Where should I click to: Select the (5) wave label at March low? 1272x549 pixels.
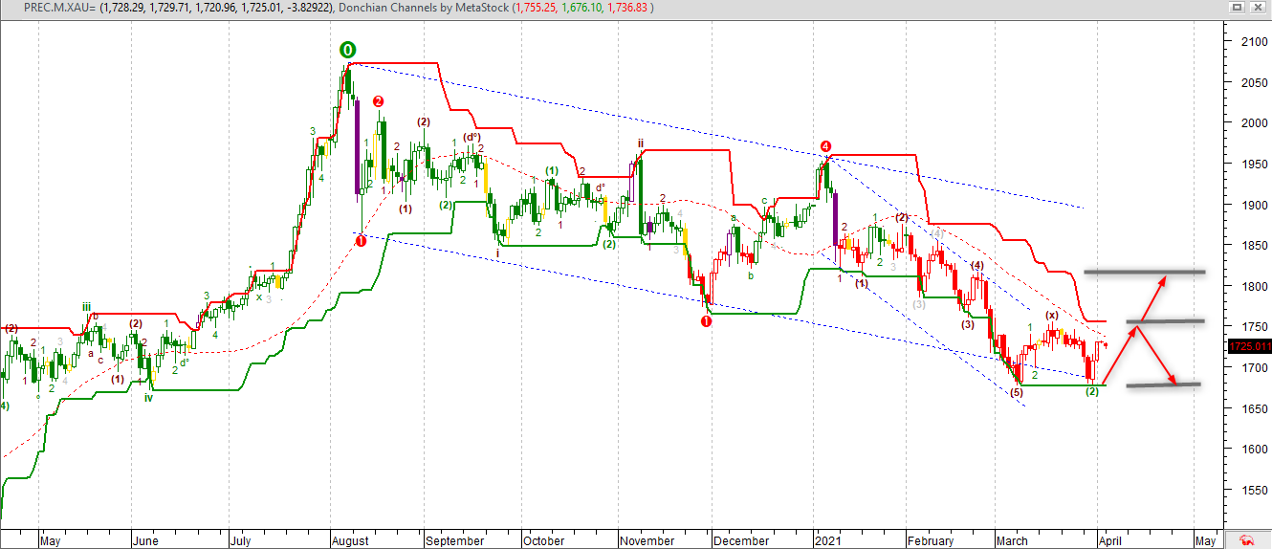tap(1016, 392)
